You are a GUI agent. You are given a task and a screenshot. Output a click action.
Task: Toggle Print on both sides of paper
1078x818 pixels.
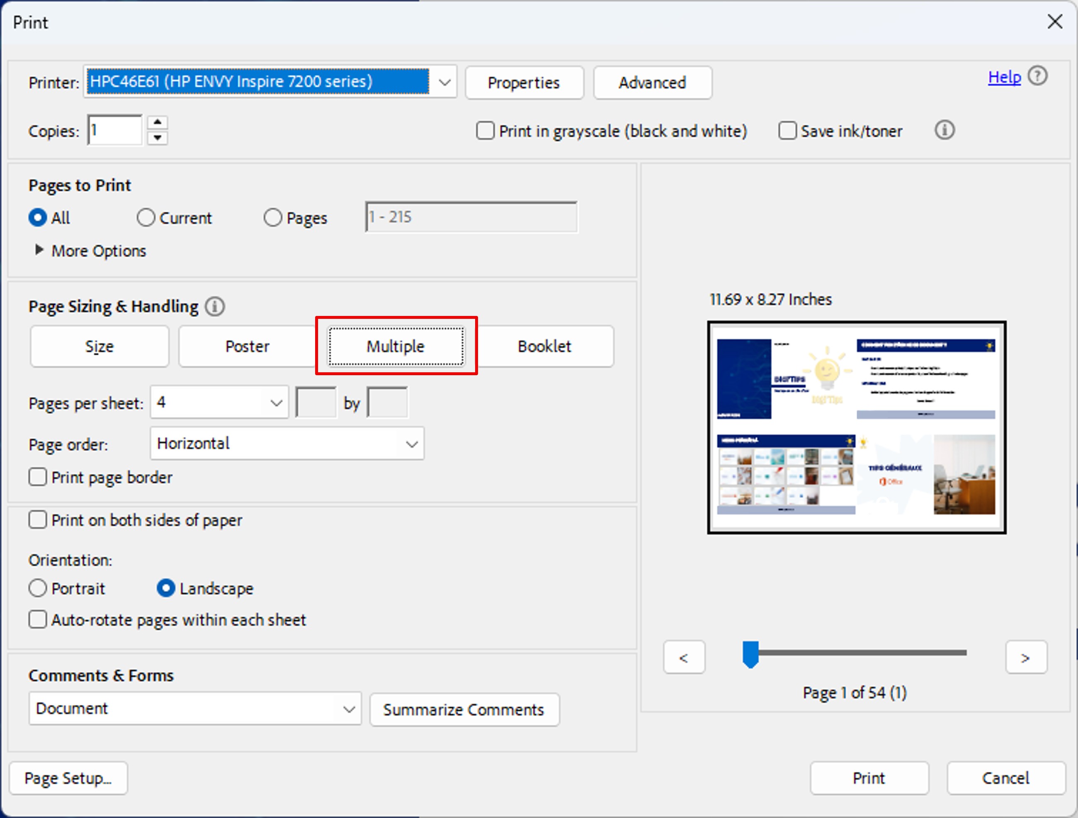(x=38, y=520)
